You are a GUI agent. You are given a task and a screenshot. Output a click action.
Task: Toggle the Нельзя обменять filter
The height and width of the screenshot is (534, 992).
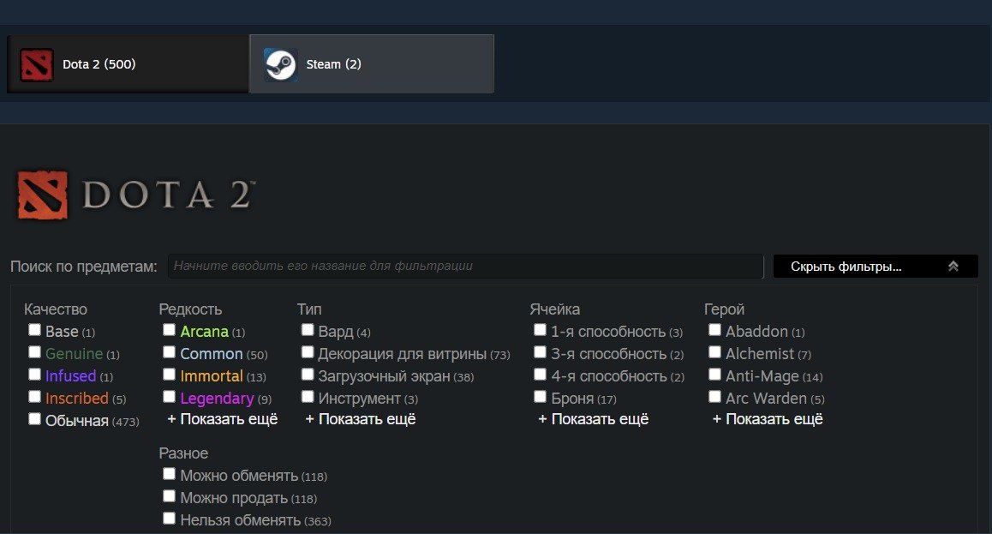click(x=169, y=519)
